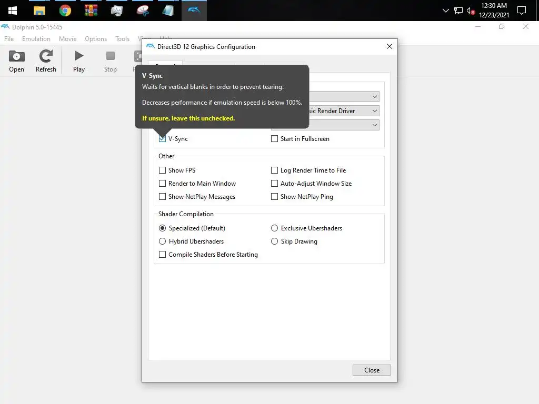Check Log Render Time to File
Screen dimensions: 539x404
tap(274, 170)
